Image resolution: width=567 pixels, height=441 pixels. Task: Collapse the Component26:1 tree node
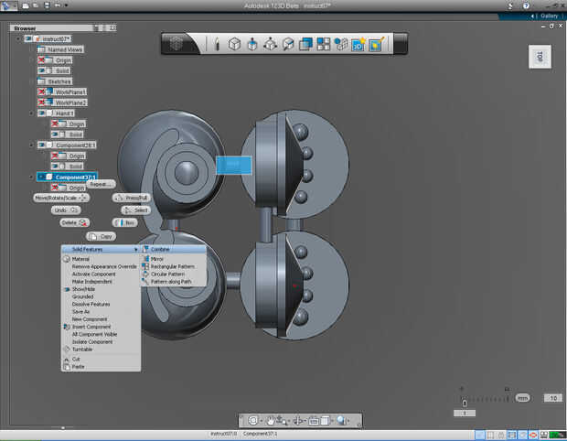(x=31, y=145)
